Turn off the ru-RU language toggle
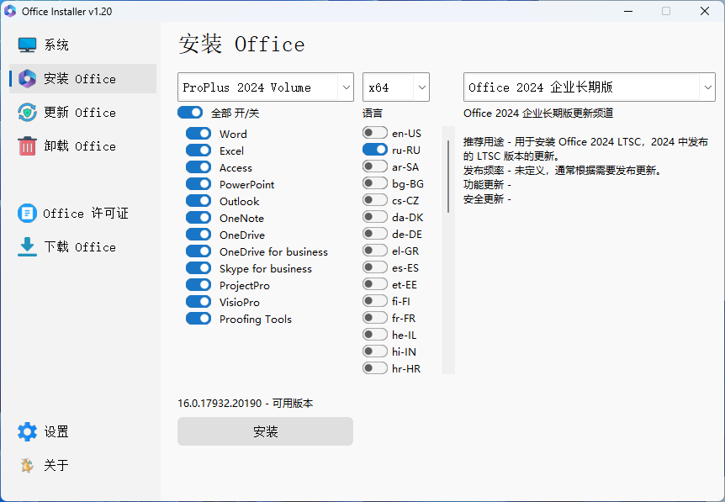This screenshot has width=725, height=502. coord(375,150)
